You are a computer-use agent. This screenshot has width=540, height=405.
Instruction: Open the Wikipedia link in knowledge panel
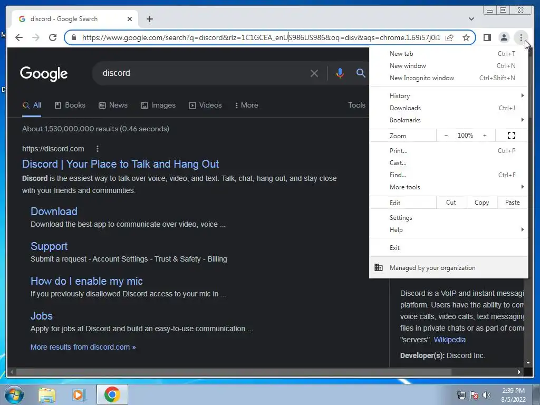click(449, 340)
